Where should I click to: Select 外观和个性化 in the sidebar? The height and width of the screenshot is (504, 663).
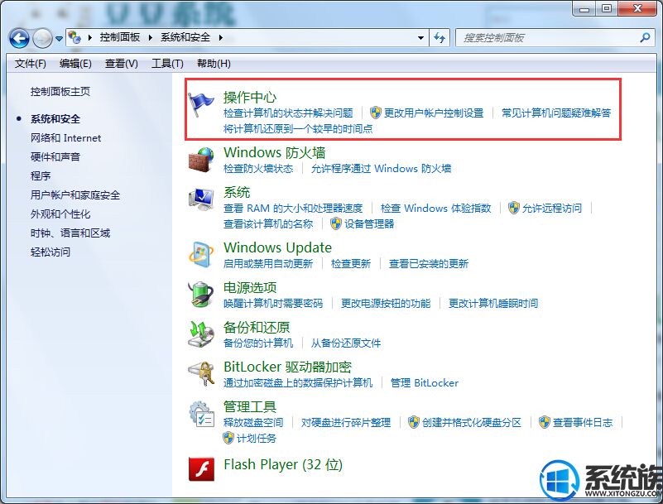click(60, 214)
